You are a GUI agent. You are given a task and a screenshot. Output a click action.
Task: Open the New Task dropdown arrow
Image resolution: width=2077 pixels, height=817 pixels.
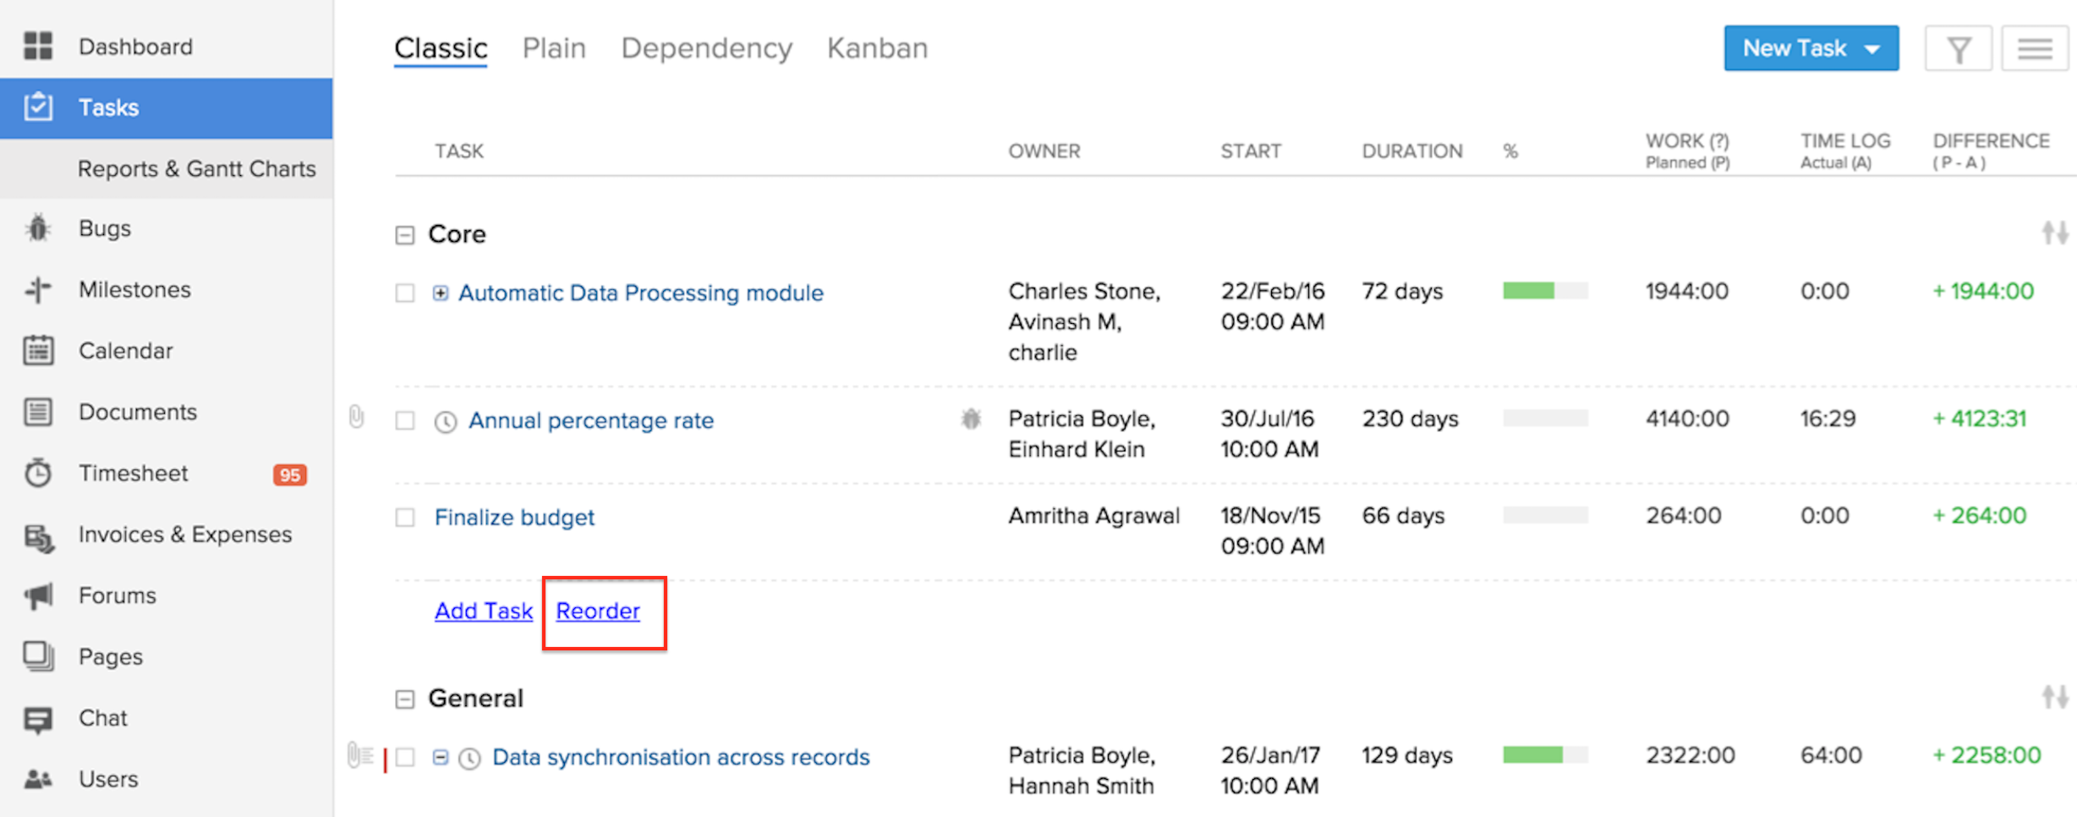[1872, 49]
